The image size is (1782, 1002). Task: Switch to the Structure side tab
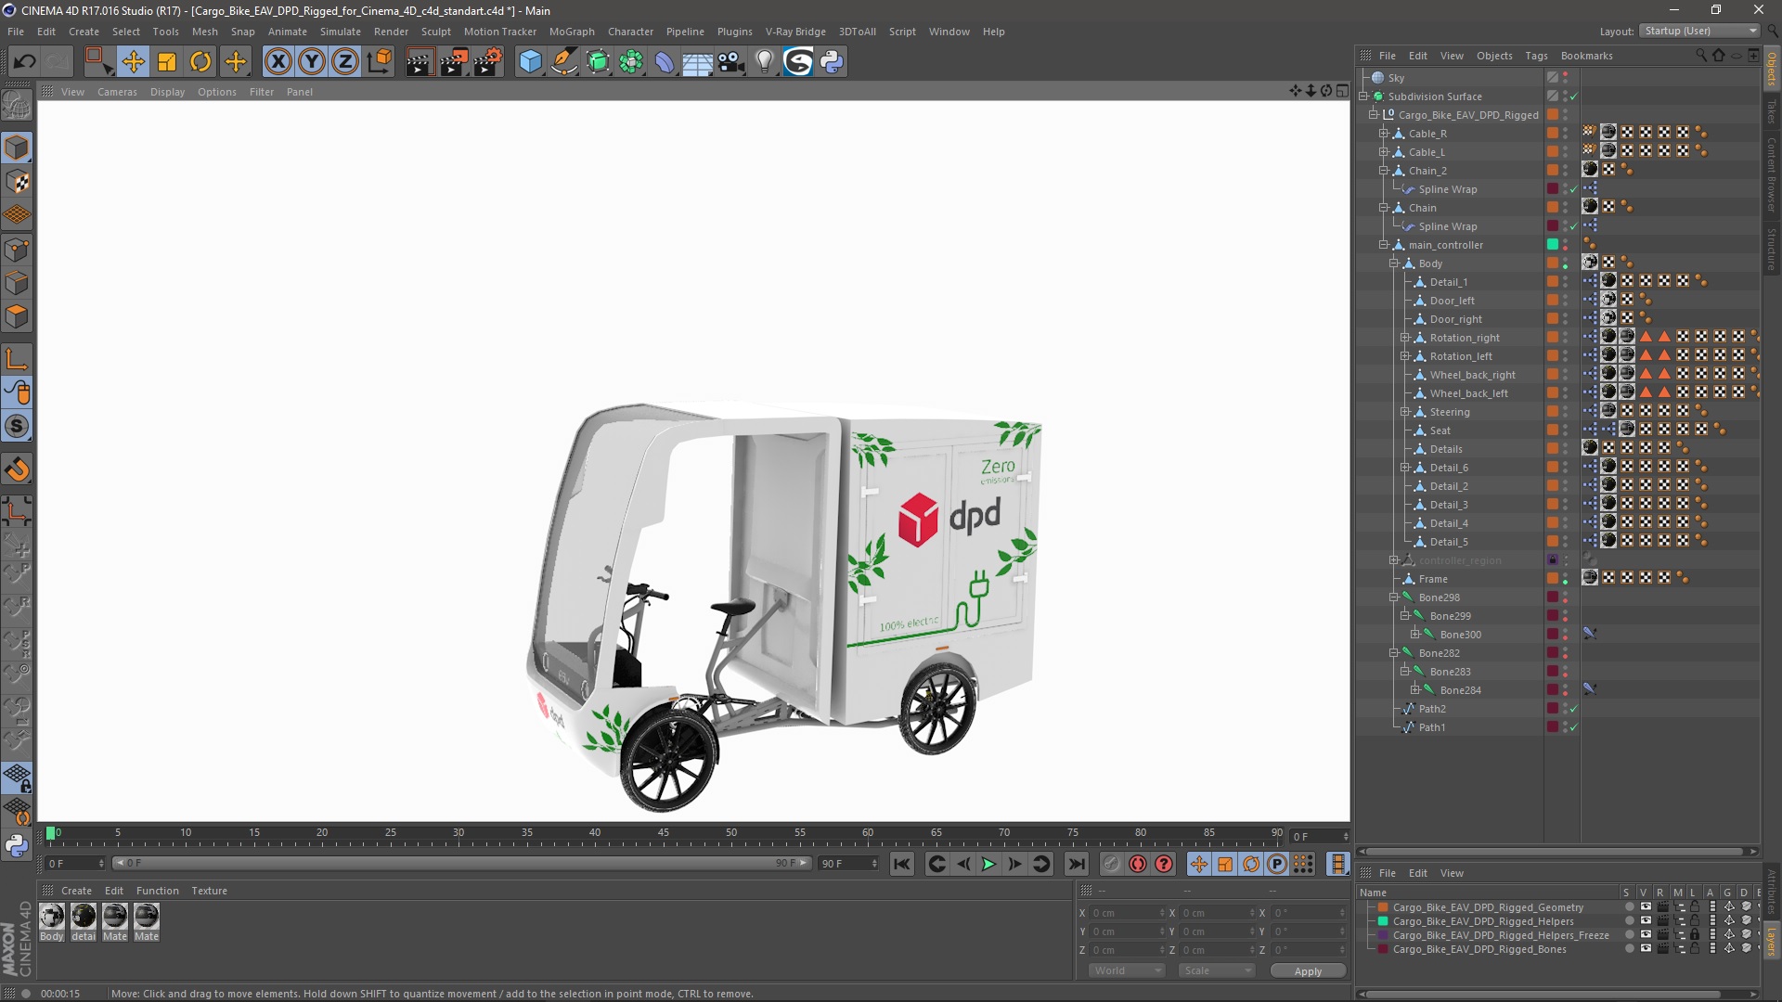coord(1771,249)
